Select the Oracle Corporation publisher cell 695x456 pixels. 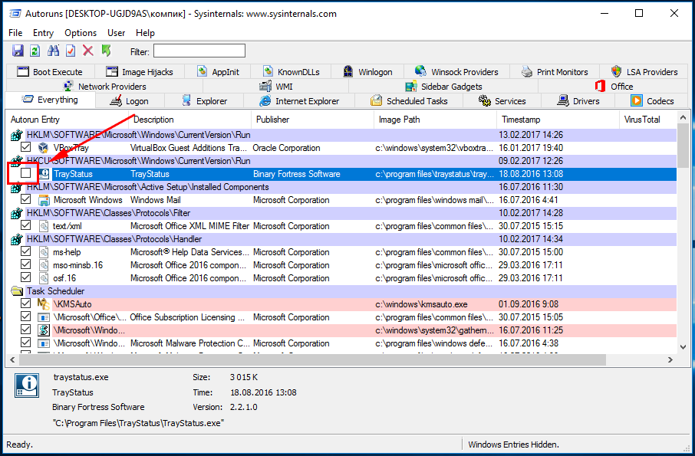pyautogui.click(x=286, y=148)
